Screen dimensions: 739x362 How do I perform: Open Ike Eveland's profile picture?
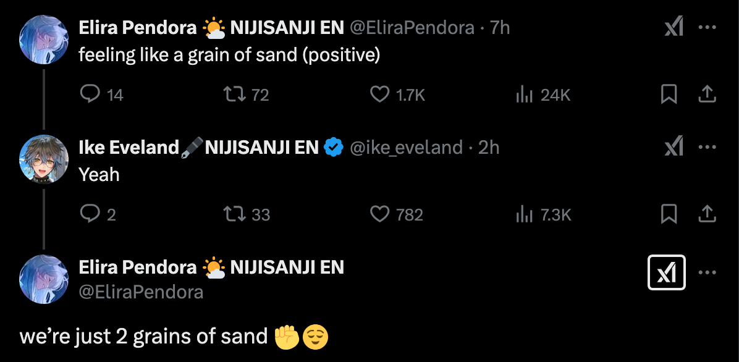(x=44, y=159)
